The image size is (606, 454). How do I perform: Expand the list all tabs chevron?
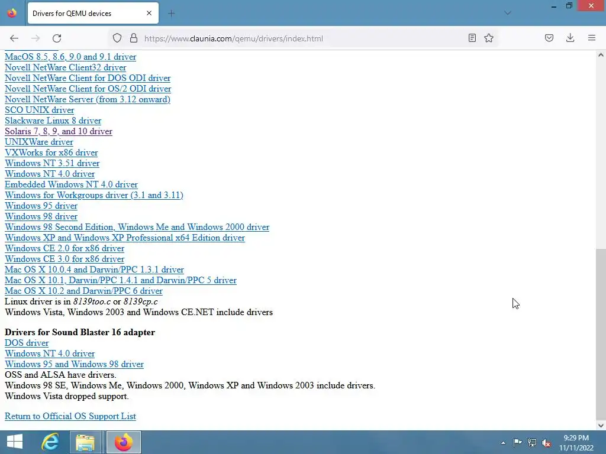point(508,13)
